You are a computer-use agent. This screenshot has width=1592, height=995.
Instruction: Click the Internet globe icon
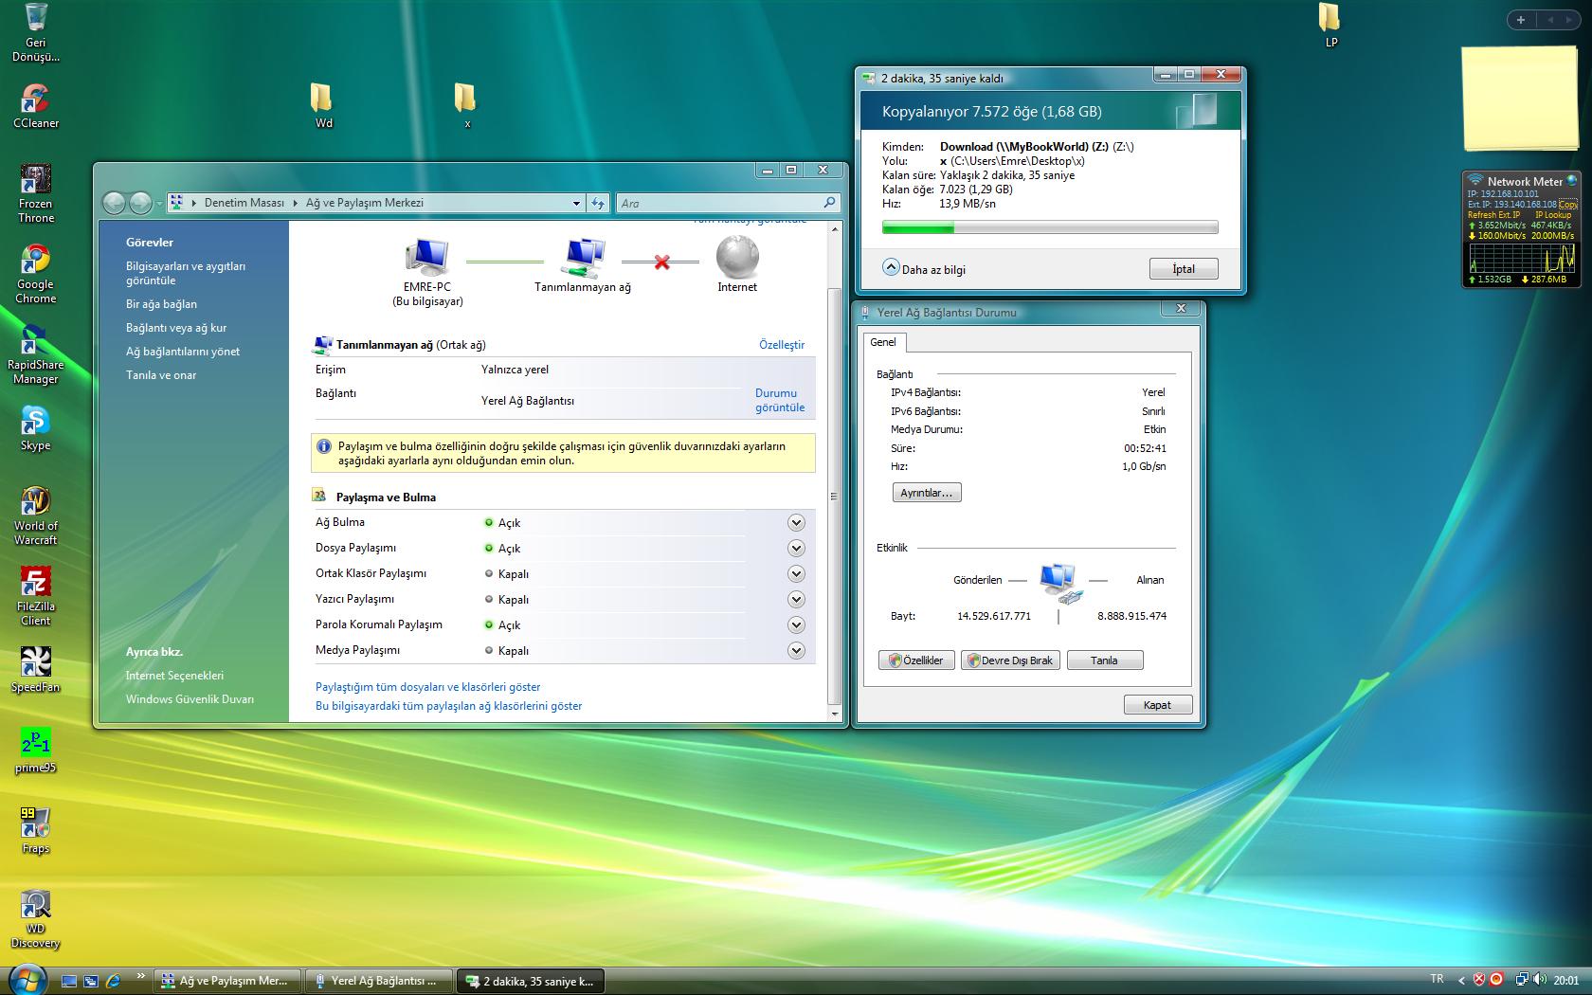[737, 256]
